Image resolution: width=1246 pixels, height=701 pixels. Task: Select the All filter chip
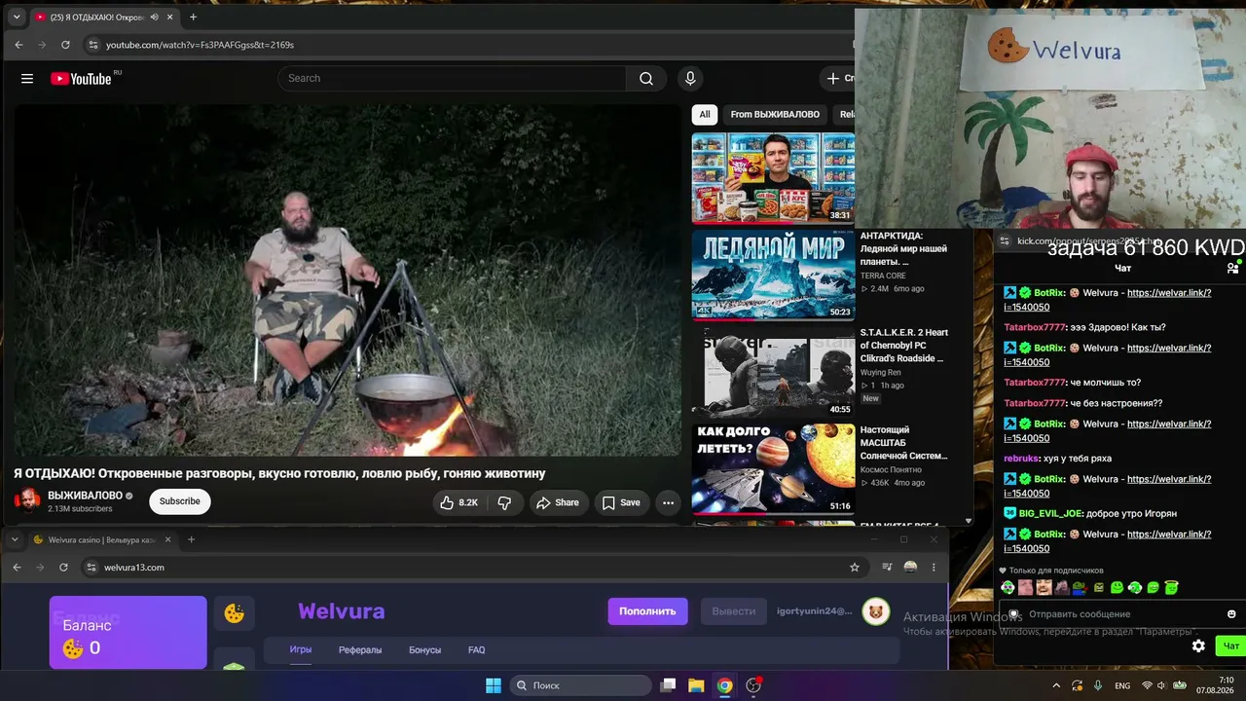(705, 115)
